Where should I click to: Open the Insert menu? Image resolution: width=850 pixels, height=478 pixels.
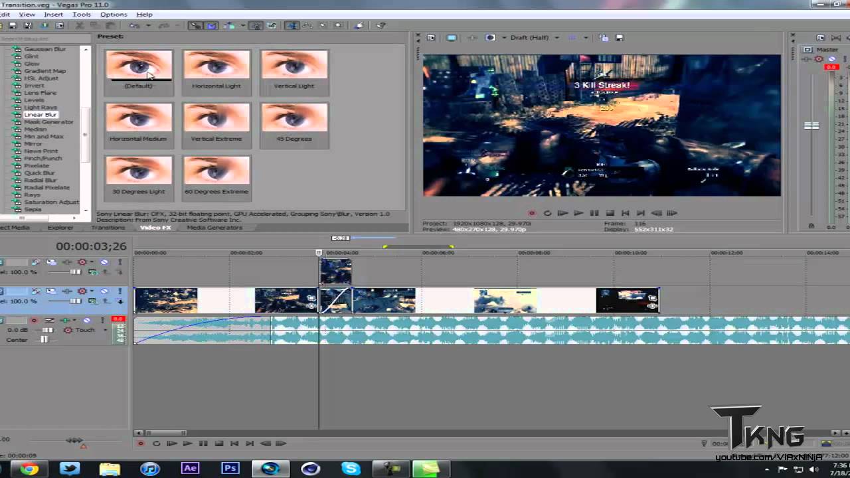click(x=53, y=14)
